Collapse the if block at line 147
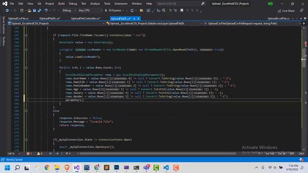The width and height of the screenshot is (308, 173). click(26, 35)
